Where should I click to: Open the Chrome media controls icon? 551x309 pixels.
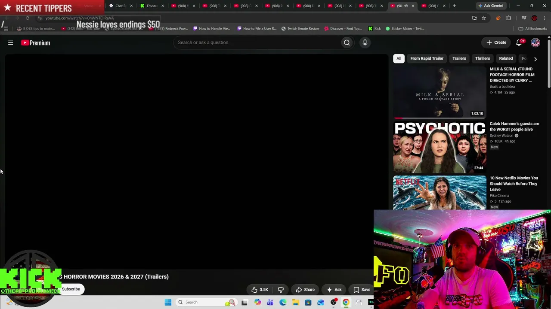(x=524, y=18)
